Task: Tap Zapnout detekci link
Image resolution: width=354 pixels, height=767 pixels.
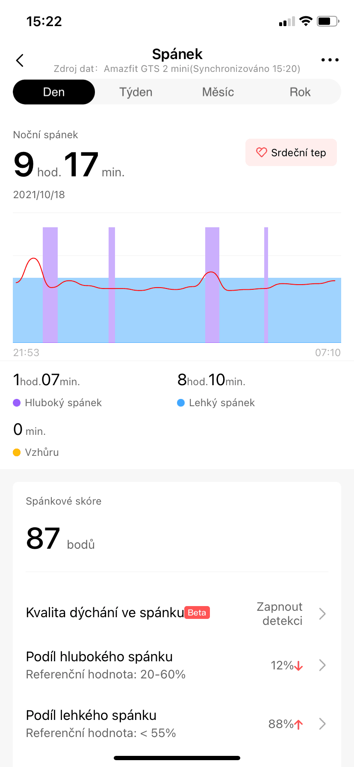Action: (280, 614)
